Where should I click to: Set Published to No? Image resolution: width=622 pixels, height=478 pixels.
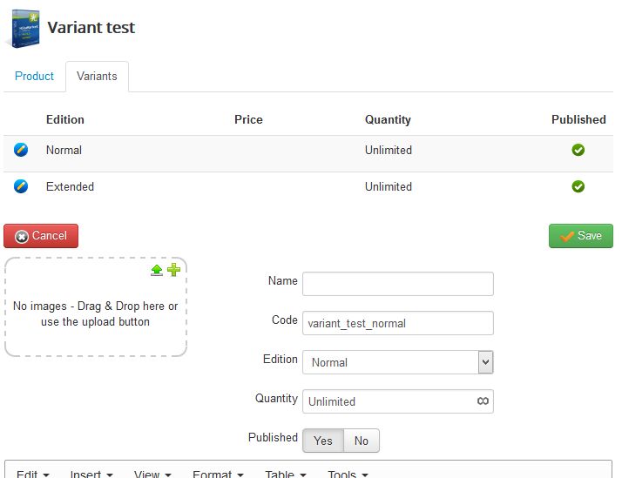coord(362,441)
